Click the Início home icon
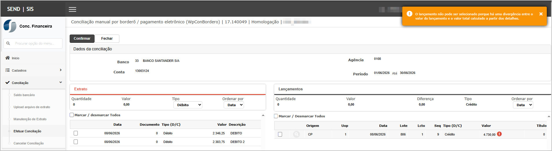The height and width of the screenshot is (151, 552). (x=8, y=58)
